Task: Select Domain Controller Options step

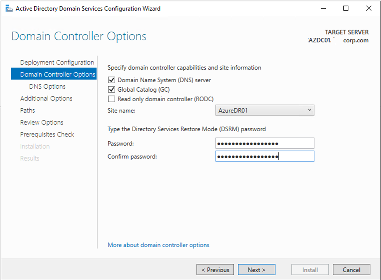Action: [54, 74]
